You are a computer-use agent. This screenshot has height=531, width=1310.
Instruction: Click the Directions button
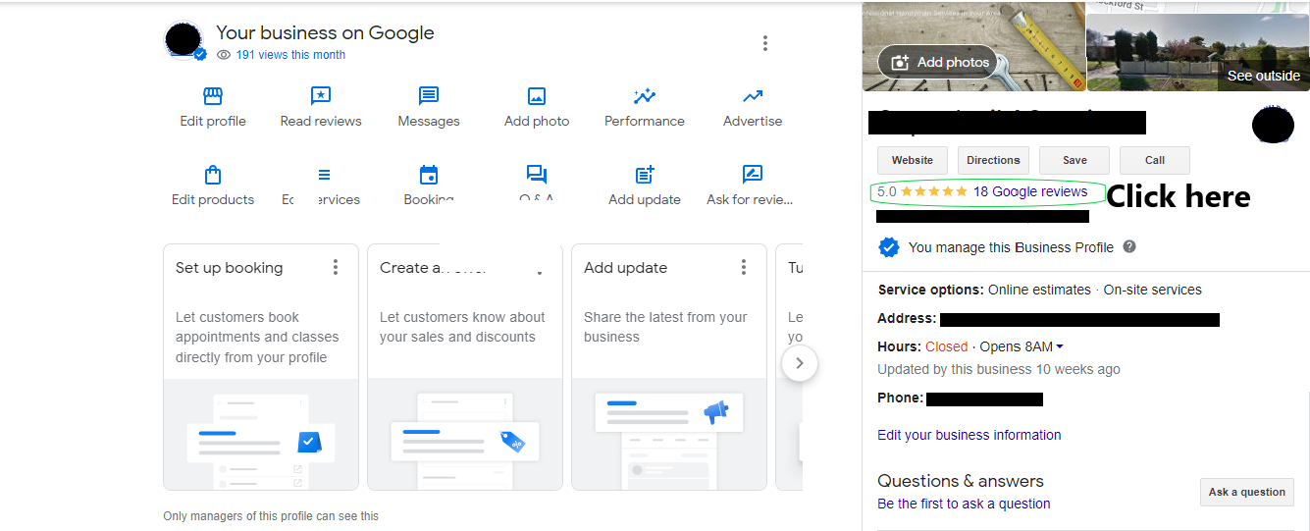[993, 160]
